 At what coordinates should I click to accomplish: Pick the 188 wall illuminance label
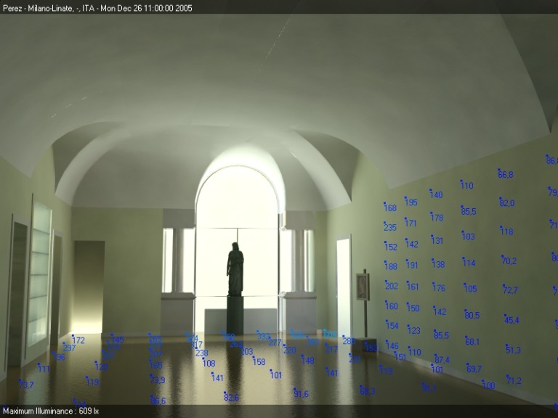(x=391, y=266)
